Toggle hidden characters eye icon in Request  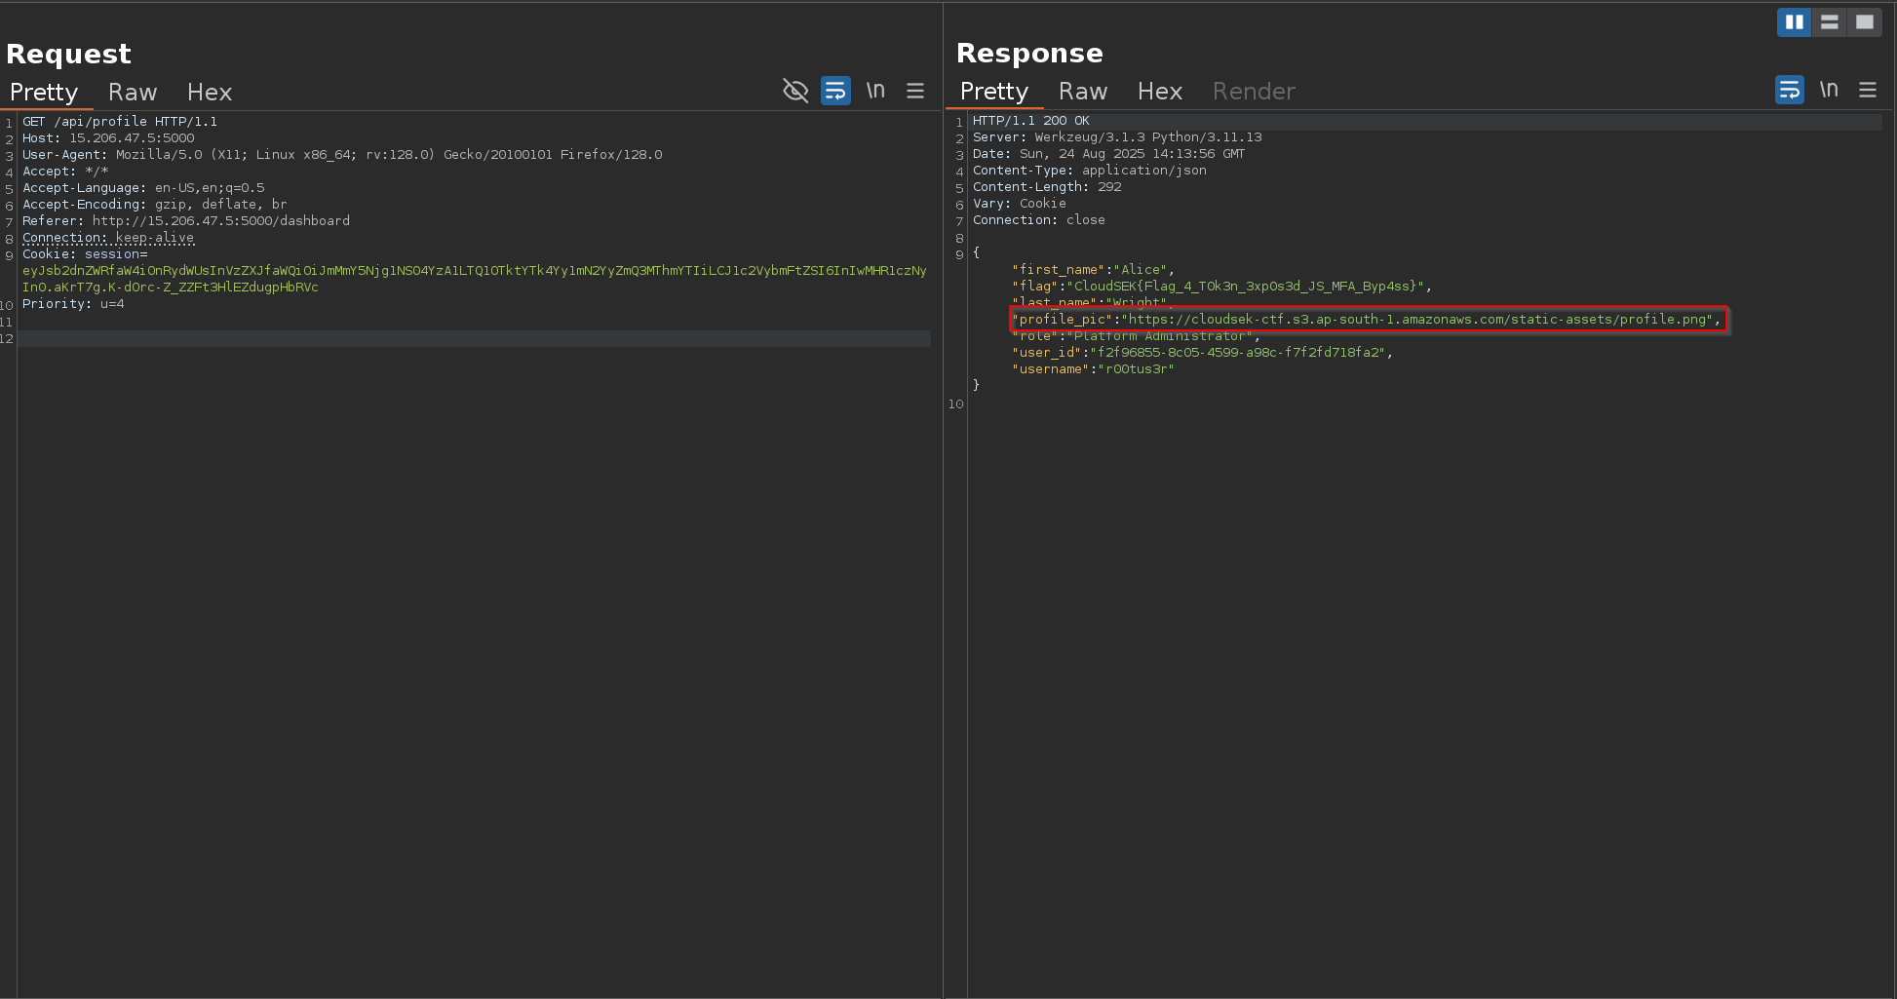click(x=795, y=91)
